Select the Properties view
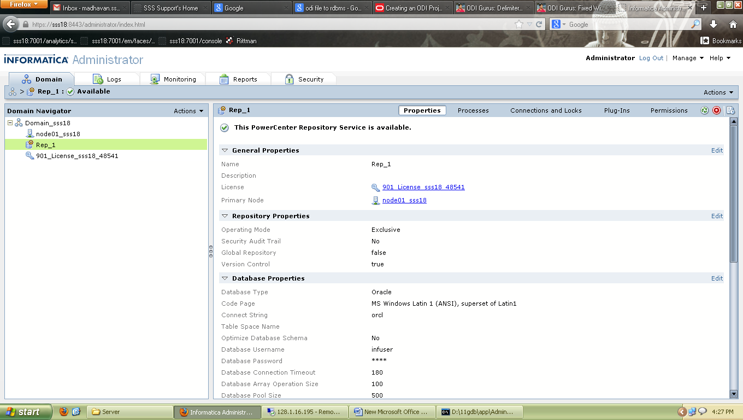The width and height of the screenshot is (743, 420). pos(422,110)
